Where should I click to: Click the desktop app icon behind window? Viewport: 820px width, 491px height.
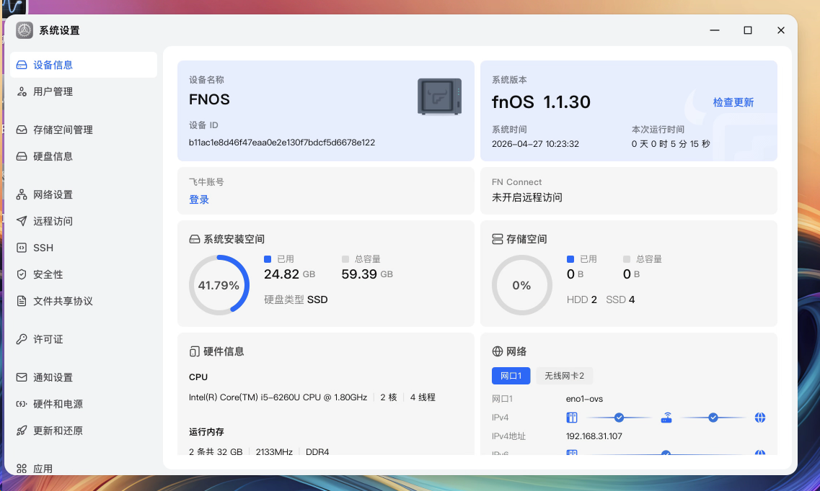pyautogui.click(x=13, y=6)
